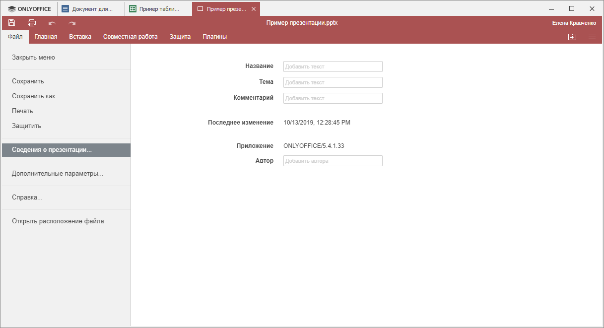Click the Save icon in title bar

[x=11, y=23]
